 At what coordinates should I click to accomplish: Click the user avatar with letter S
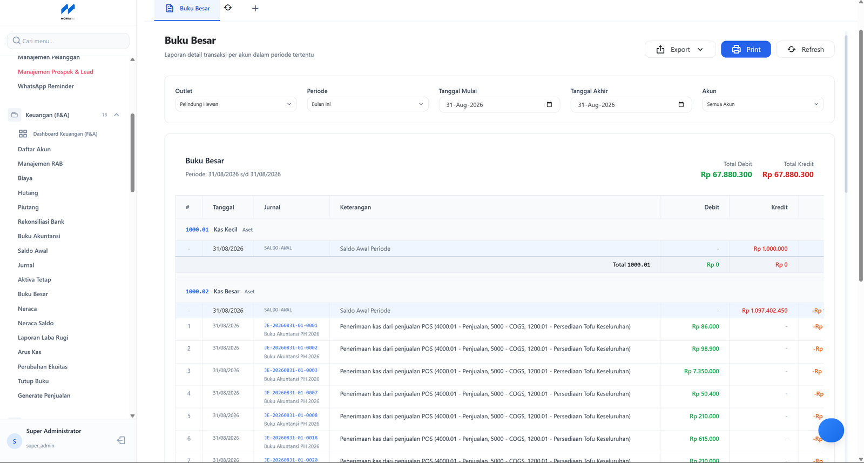[x=15, y=441]
